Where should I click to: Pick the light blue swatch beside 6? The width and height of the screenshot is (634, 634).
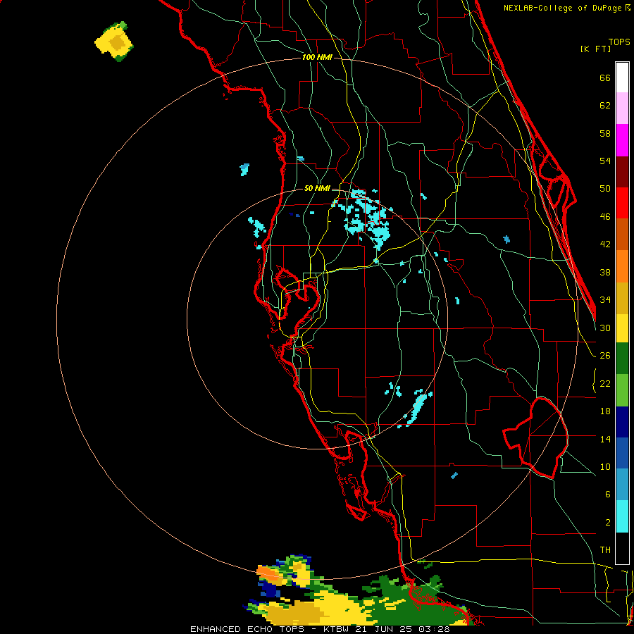[x=622, y=485]
